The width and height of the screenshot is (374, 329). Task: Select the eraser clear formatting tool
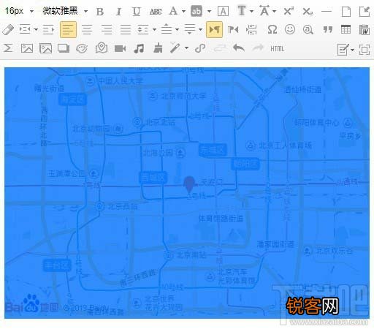tap(8, 30)
